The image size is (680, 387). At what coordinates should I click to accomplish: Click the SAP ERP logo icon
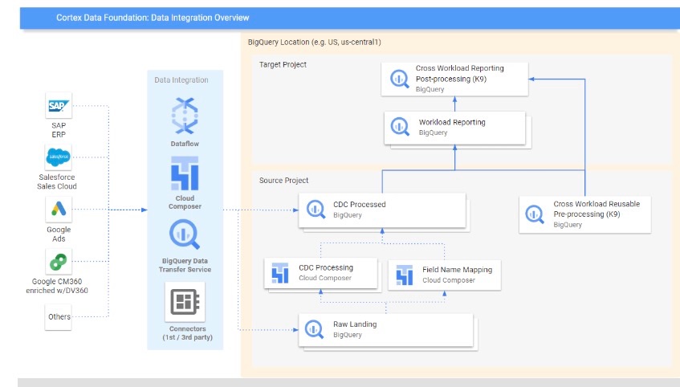[59, 105]
